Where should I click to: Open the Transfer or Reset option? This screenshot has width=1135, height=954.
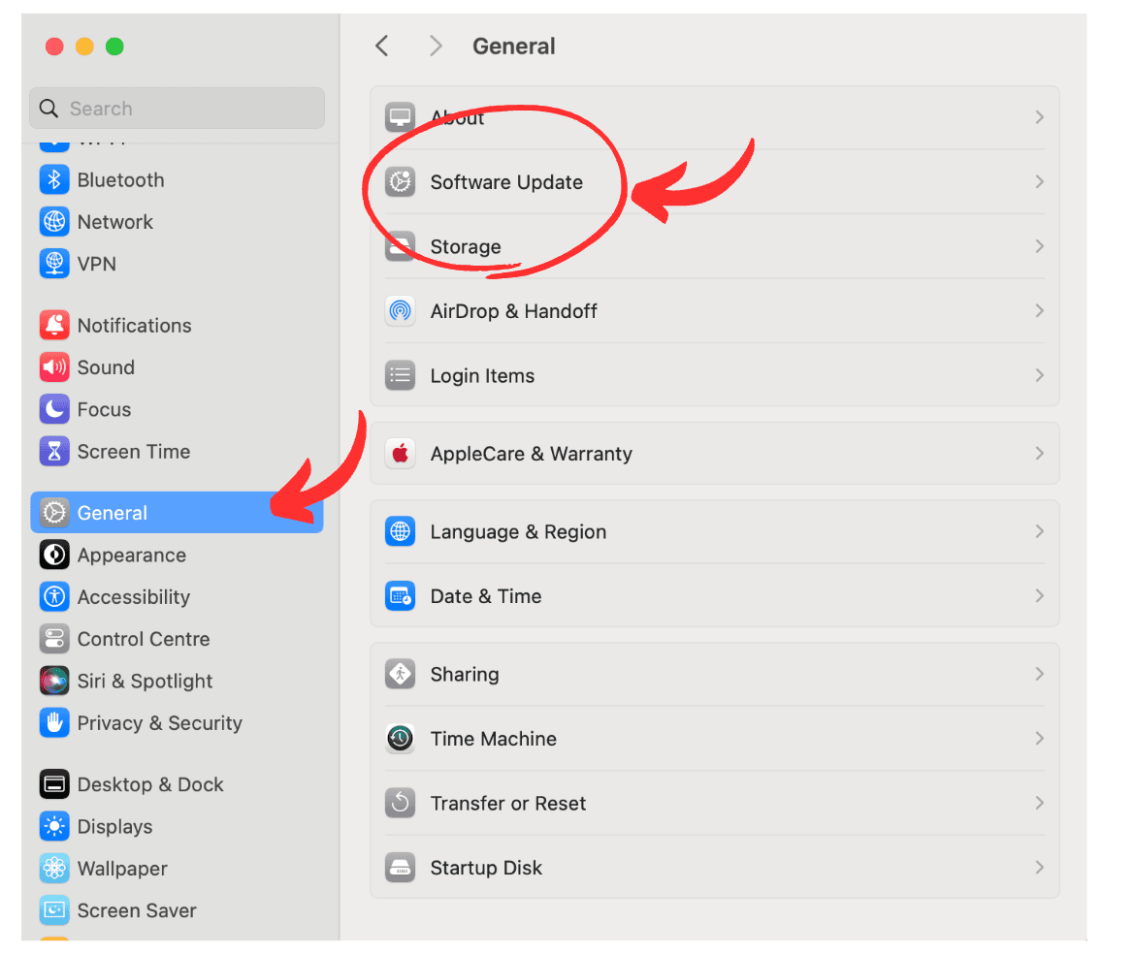(507, 804)
